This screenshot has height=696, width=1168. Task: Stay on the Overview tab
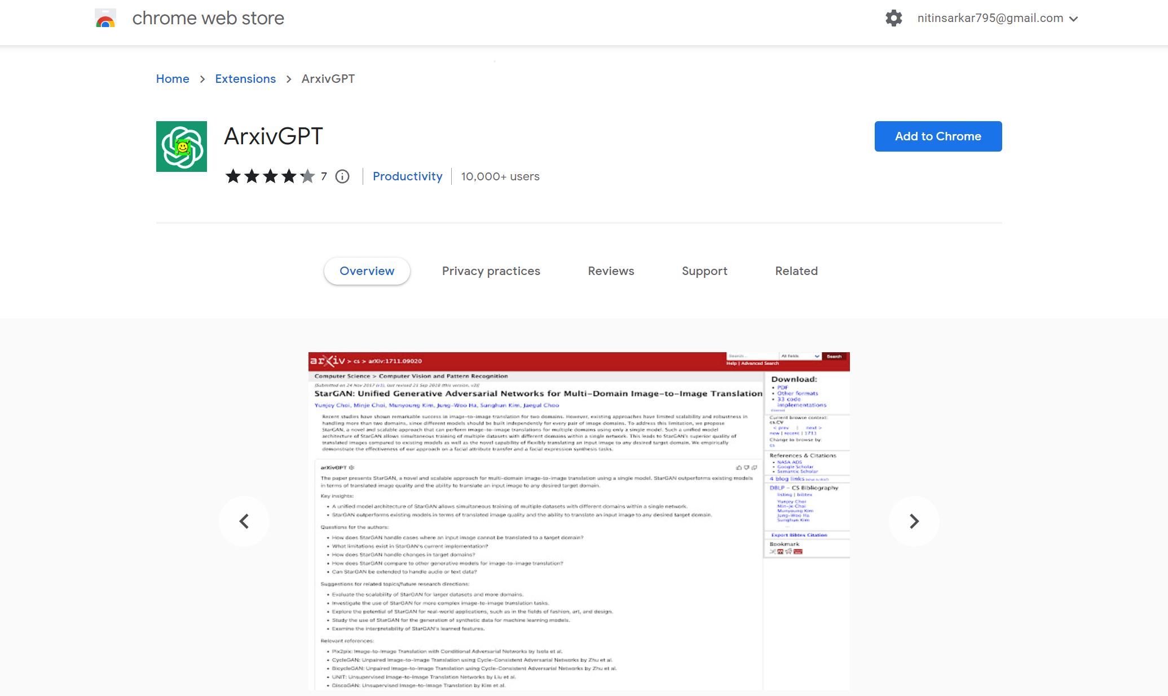[x=367, y=271]
